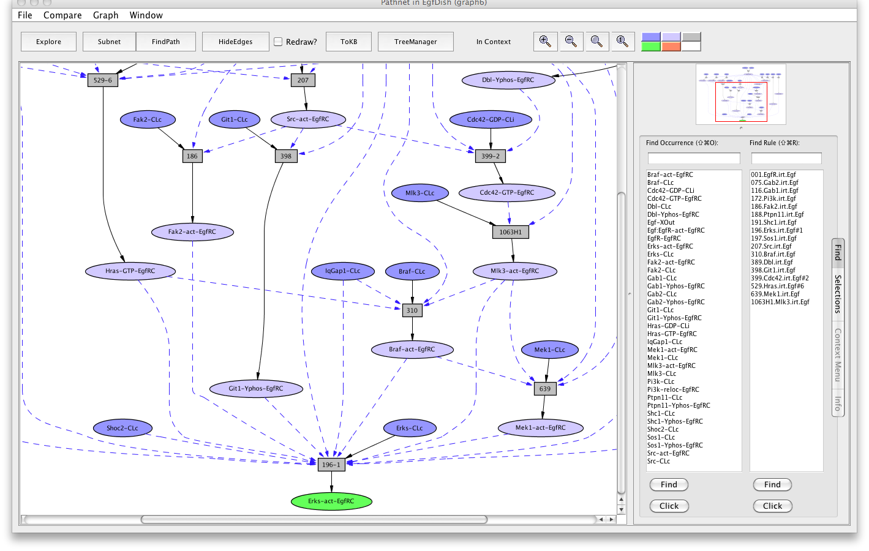Click the zoom out magnifier icon

(571, 42)
